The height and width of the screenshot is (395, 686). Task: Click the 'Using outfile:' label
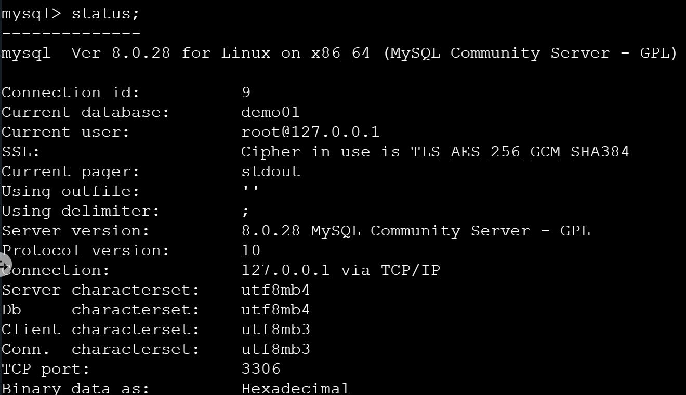[x=71, y=191]
